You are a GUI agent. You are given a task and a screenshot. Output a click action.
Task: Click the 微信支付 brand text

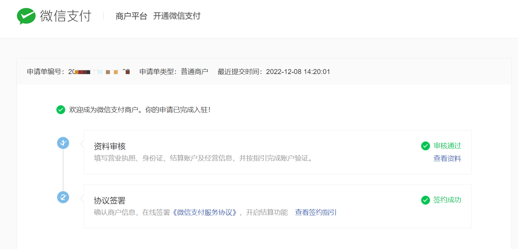point(66,16)
